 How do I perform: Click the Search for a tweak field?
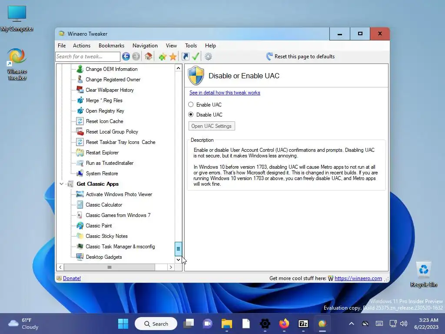[x=88, y=57]
